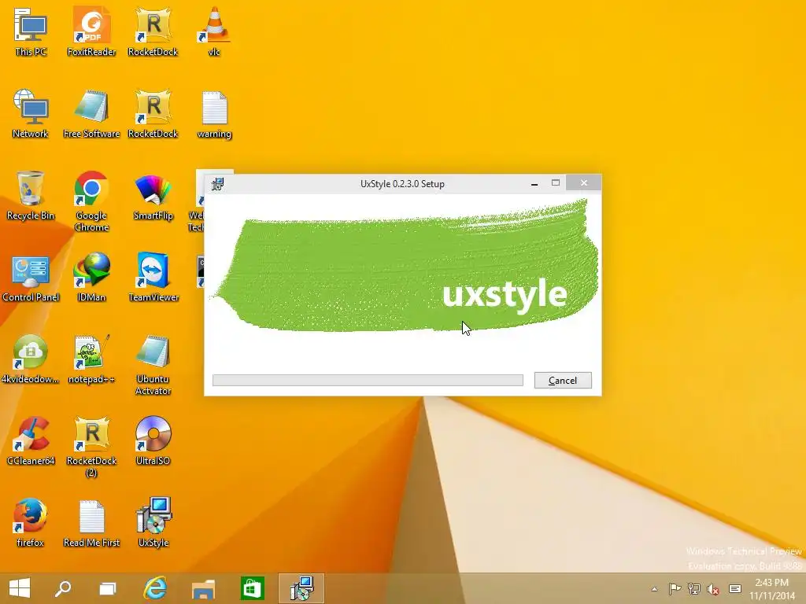Launch Internet Explorer from the taskbar
This screenshot has width=806, height=604.
click(155, 588)
